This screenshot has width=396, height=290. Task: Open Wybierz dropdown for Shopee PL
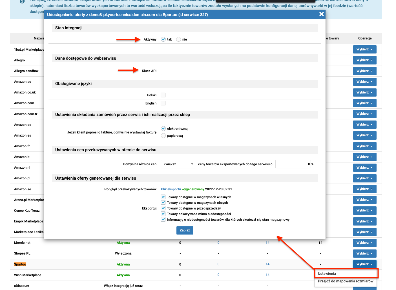pos(365,253)
